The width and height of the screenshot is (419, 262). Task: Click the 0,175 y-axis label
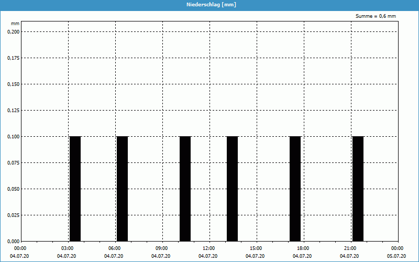pos(13,58)
